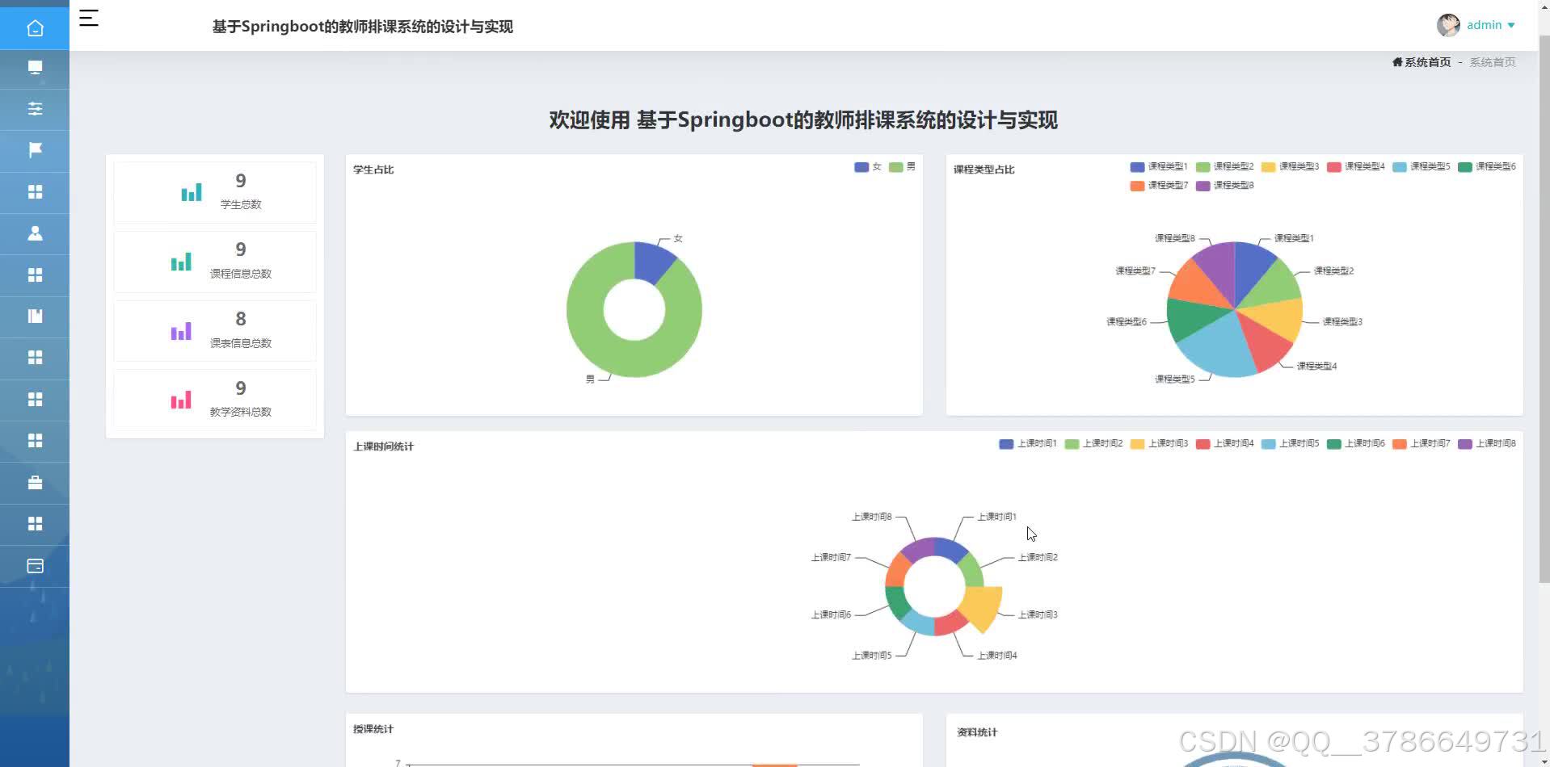Select the first grid icon below the flag
The image size is (1550, 767).
coord(35,192)
